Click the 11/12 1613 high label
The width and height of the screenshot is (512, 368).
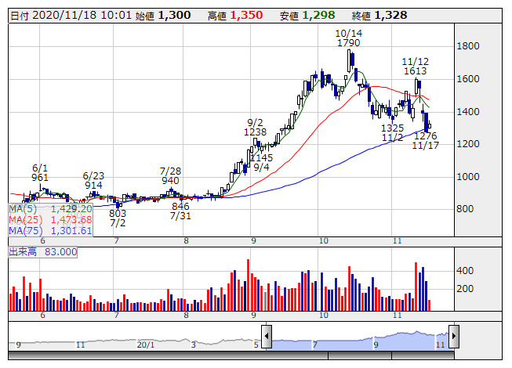tap(415, 67)
